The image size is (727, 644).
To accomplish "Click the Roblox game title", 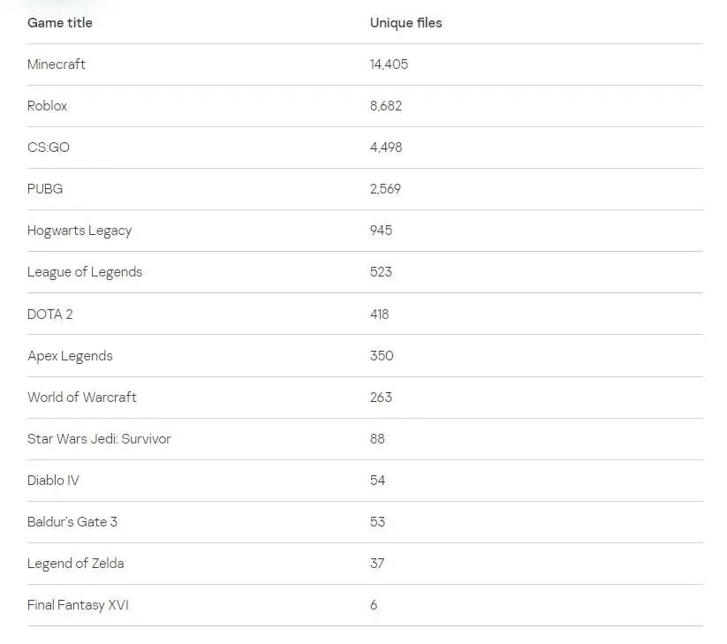I will (47, 106).
